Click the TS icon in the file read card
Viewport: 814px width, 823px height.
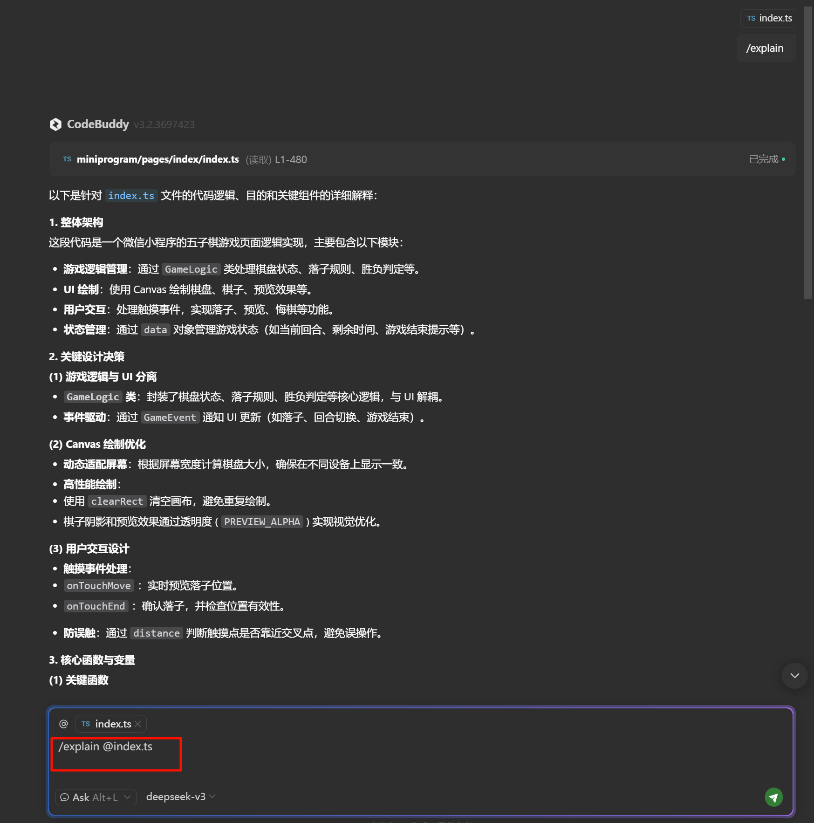coord(67,159)
